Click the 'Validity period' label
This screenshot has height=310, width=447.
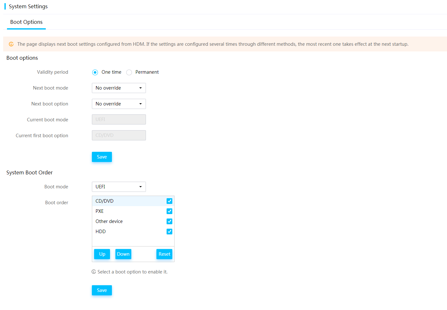(52, 72)
